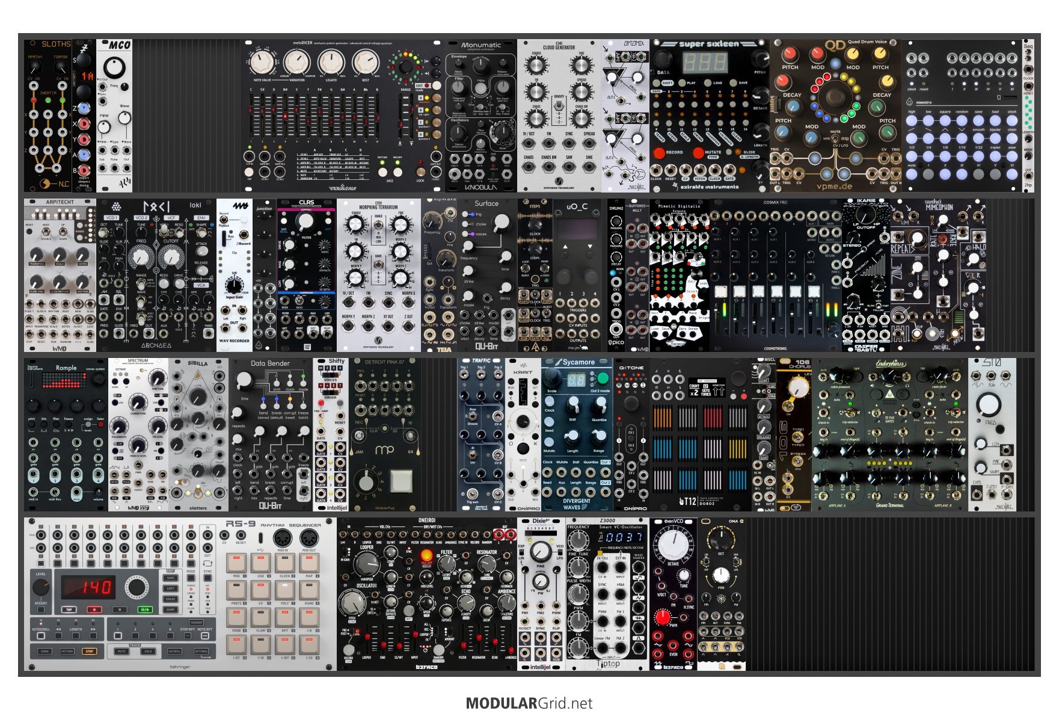
Task: Click the LEVEL knob on RS-9
Action: point(41,587)
